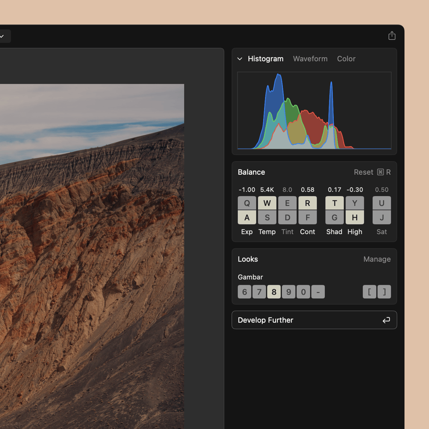The width and height of the screenshot is (429, 429).
Task: Click Reset in the Balance panel
Action: [363, 172]
